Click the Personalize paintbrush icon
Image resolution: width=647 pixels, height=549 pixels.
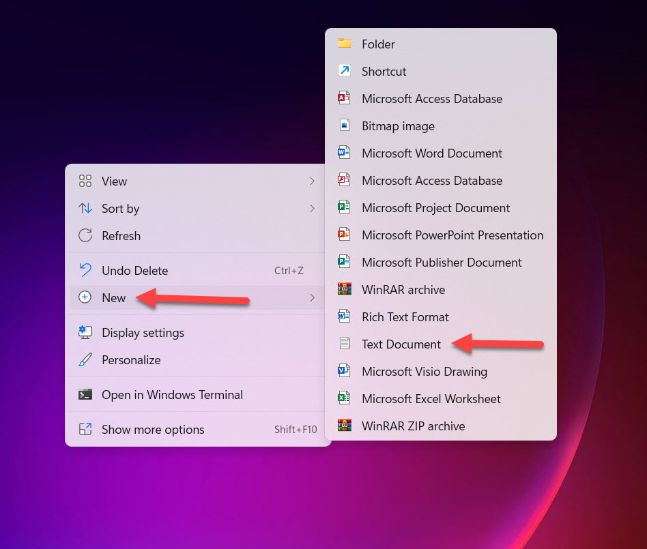coord(85,360)
